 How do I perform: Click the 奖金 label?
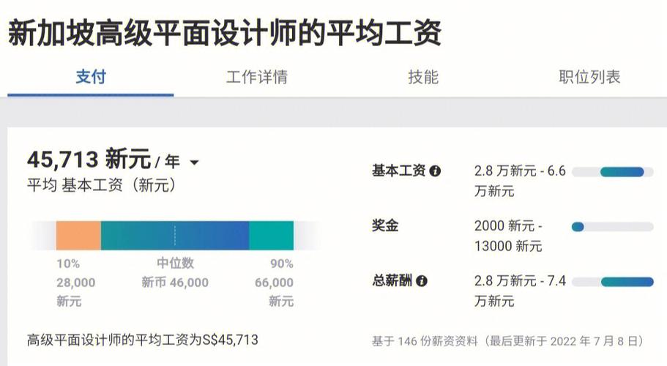[x=385, y=225]
